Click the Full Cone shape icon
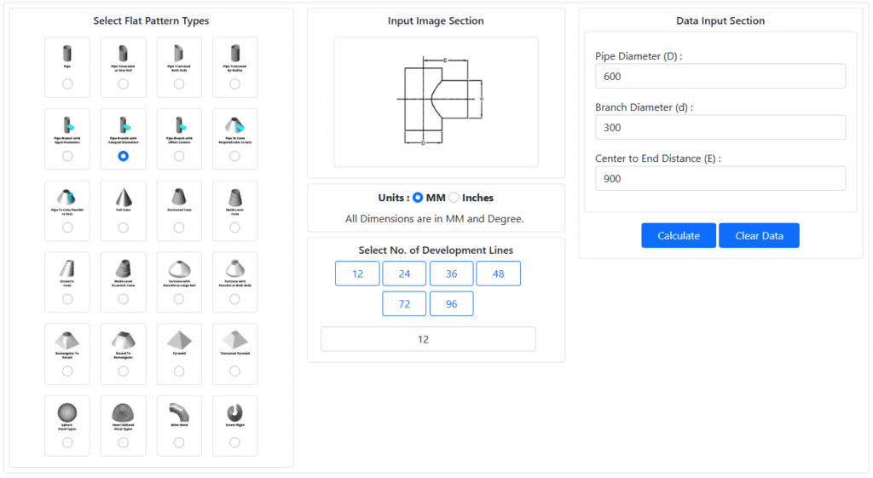 [x=123, y=197]
